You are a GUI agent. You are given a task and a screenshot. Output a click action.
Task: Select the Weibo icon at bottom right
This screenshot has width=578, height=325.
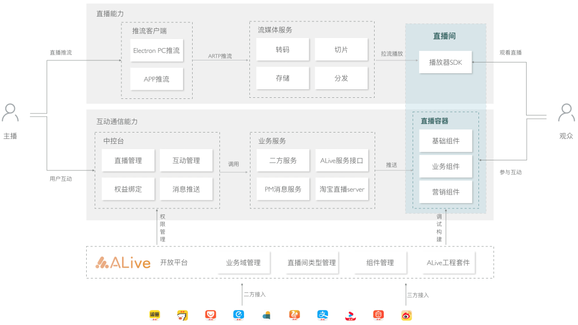pyautogui.click(x=406, y=315)
